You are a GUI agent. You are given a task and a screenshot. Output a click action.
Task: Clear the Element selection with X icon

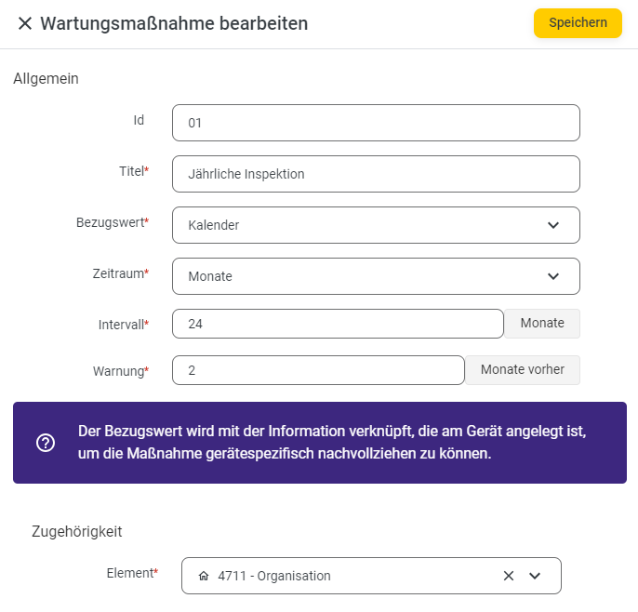click(x=509, y=576)
